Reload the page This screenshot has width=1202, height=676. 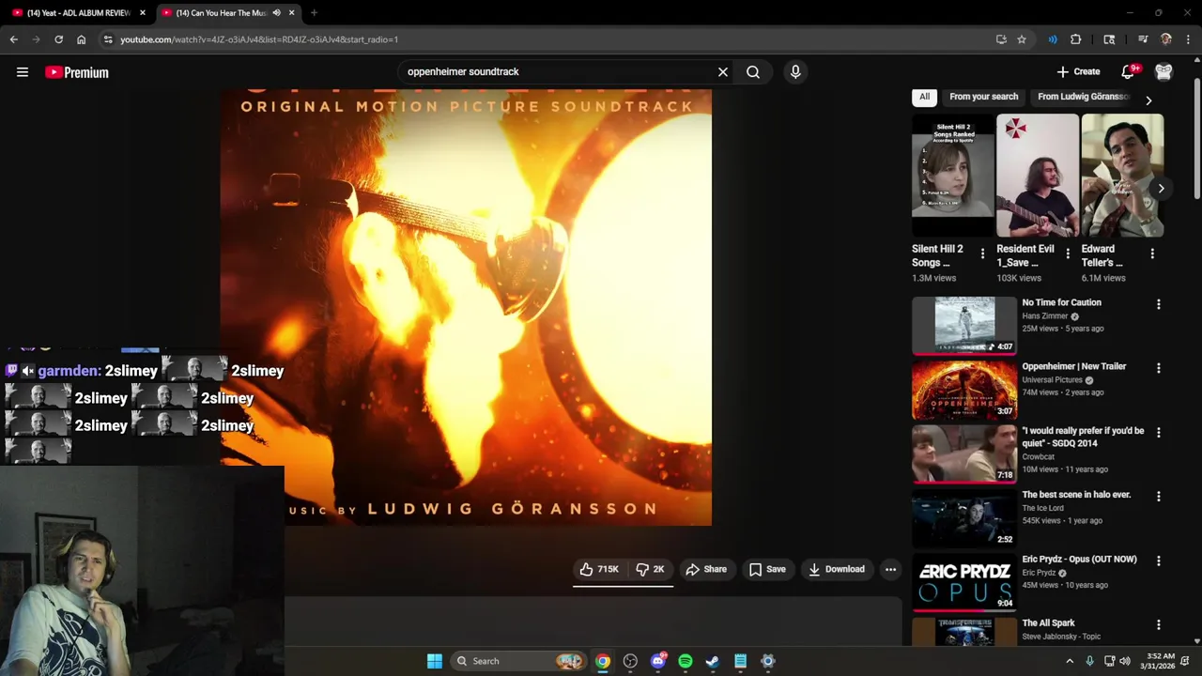point(58,39)
